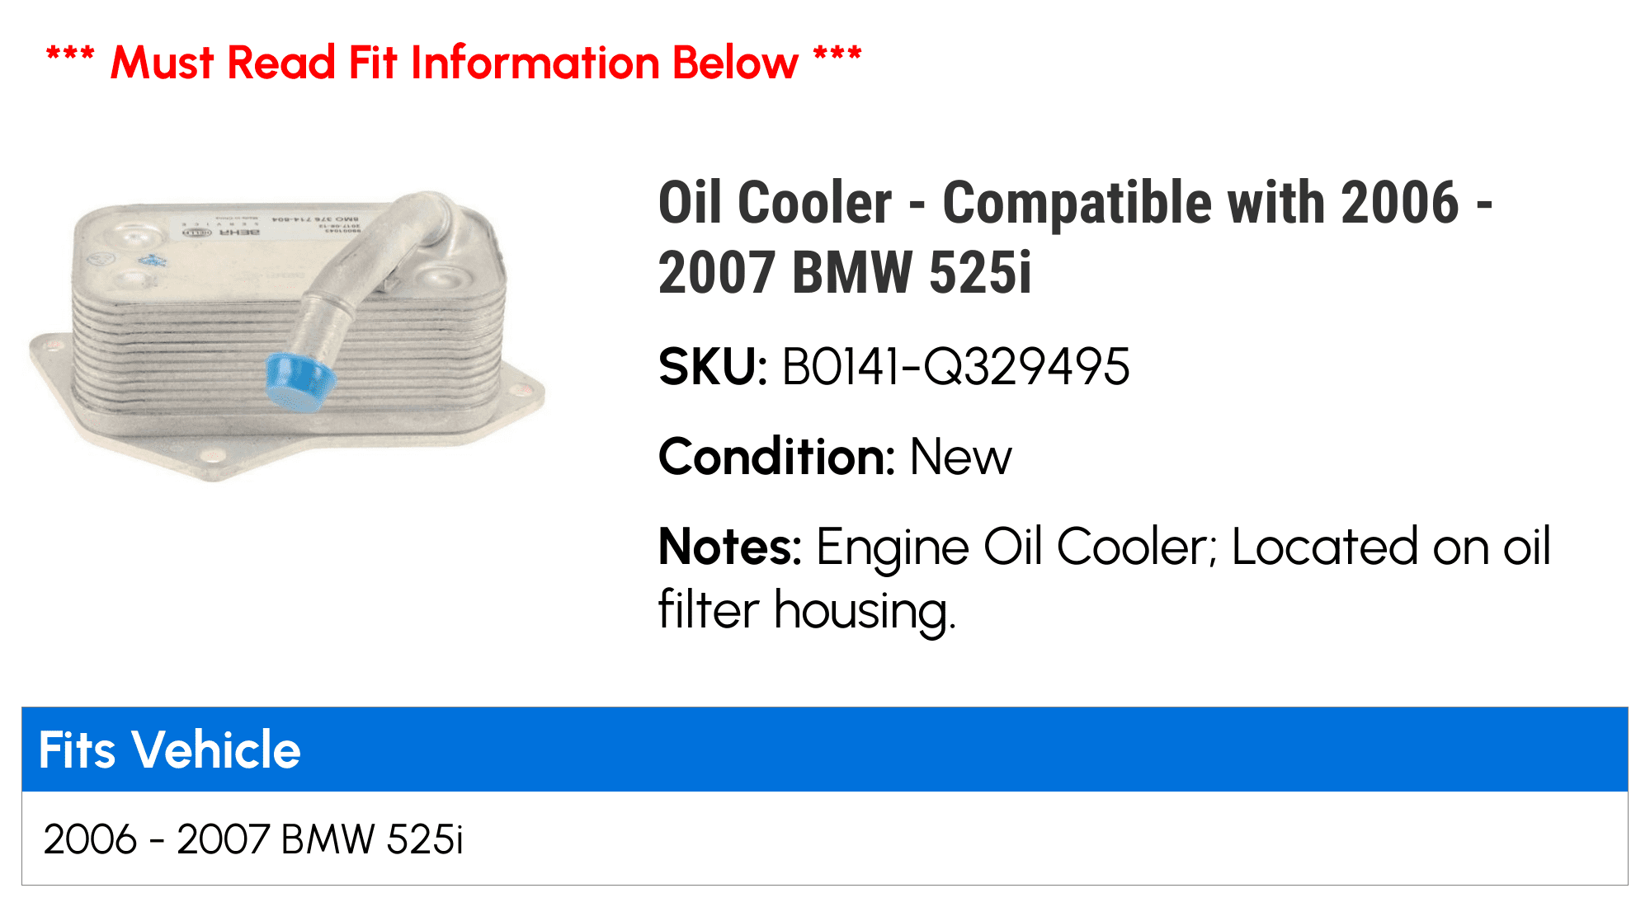Click '2007 BMW 525i' in the product title
1650x907 pixels.
pyautogui.click(x=845, y=273)
